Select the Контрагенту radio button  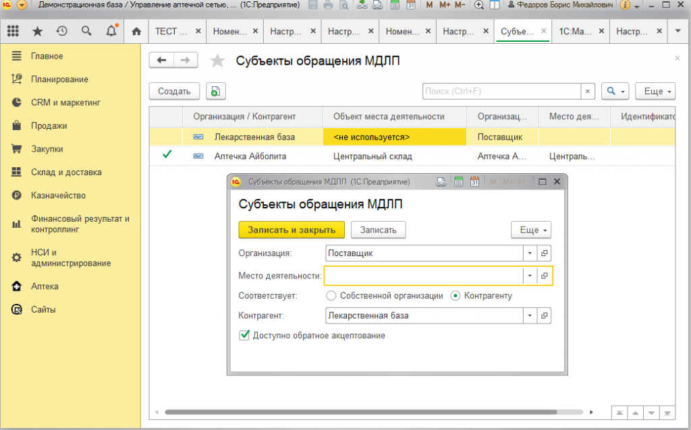(x=455, y=296)
